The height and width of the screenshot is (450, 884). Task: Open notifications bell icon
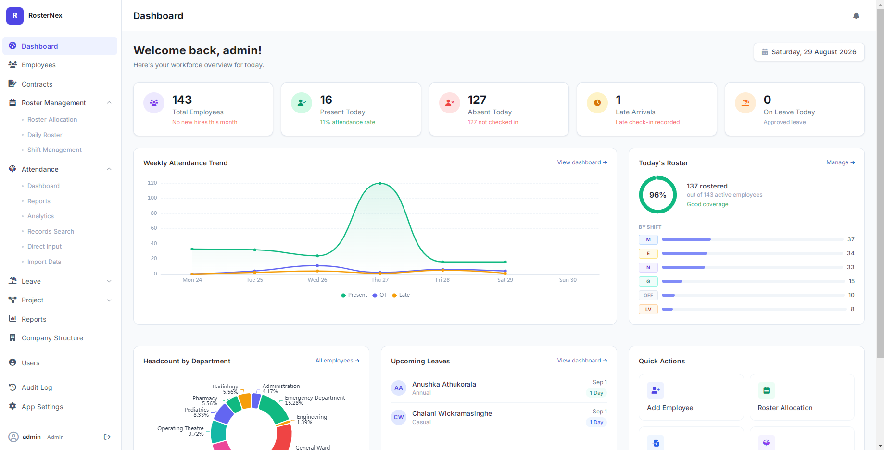856,16
